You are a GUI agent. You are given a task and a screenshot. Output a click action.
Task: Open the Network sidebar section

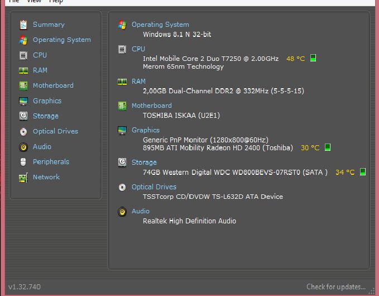tap(46, 177)
